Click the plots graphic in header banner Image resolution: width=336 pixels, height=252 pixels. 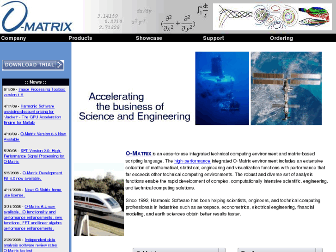coord(272,17)
